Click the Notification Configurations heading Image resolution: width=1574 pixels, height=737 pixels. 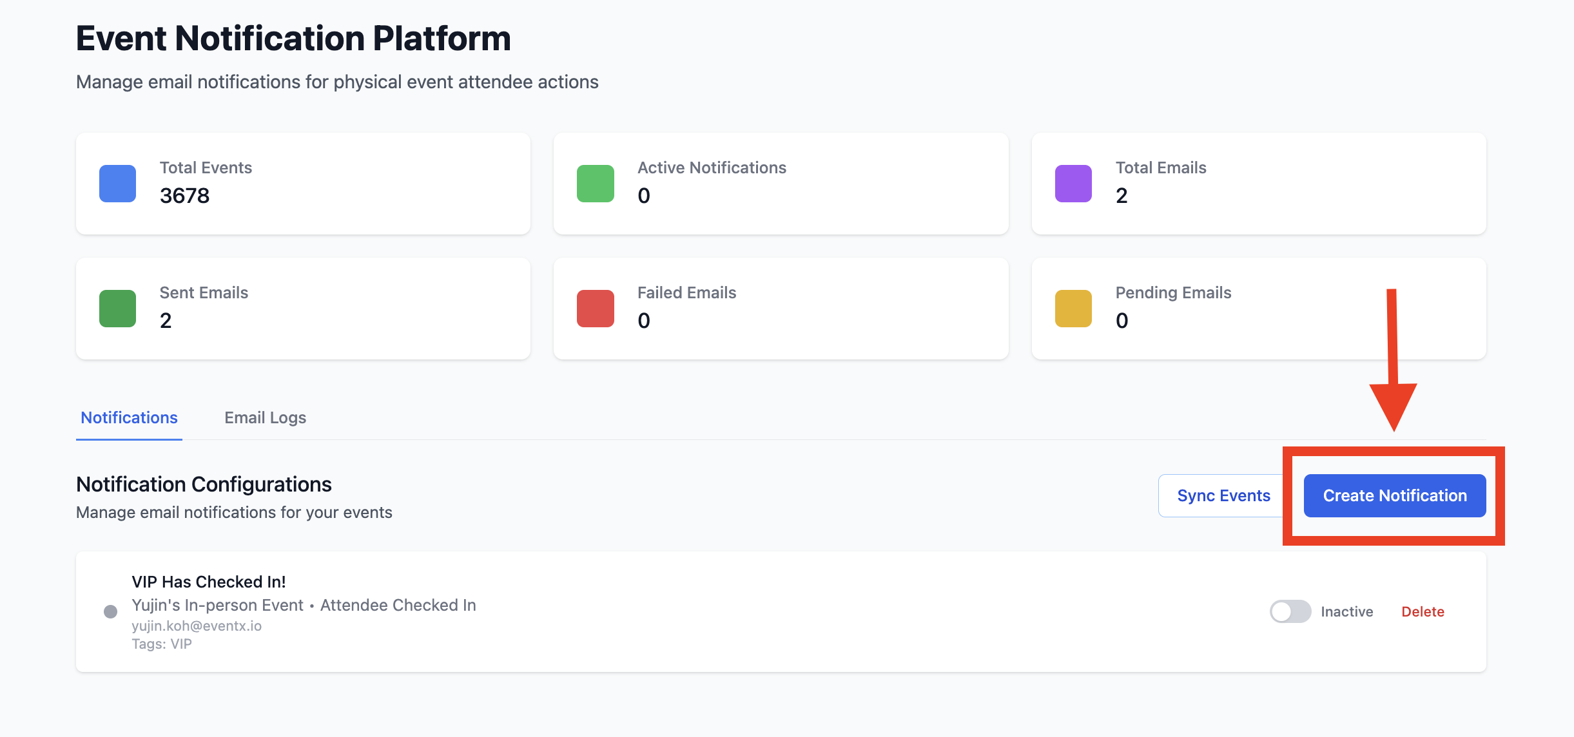204,484
